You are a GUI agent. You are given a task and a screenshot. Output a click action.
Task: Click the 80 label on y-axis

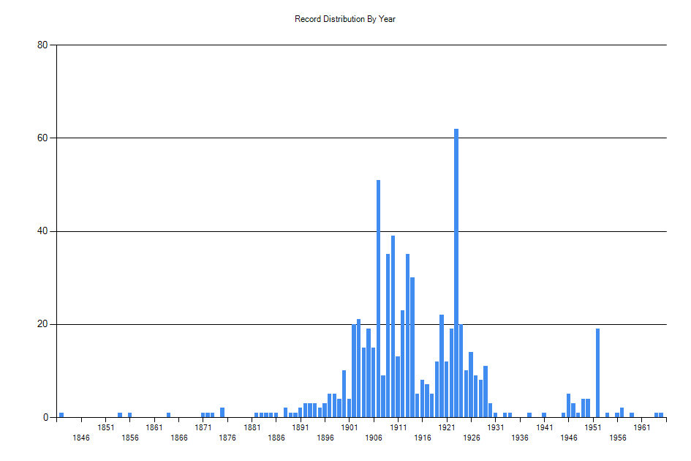tap(42, 45)
